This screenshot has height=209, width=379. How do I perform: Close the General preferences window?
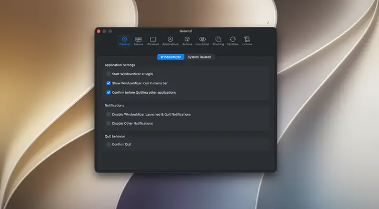point(98,31)
